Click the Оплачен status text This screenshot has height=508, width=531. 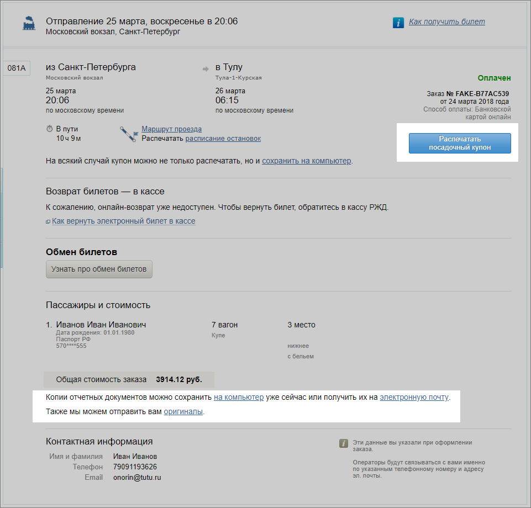(x=494, y=78)
